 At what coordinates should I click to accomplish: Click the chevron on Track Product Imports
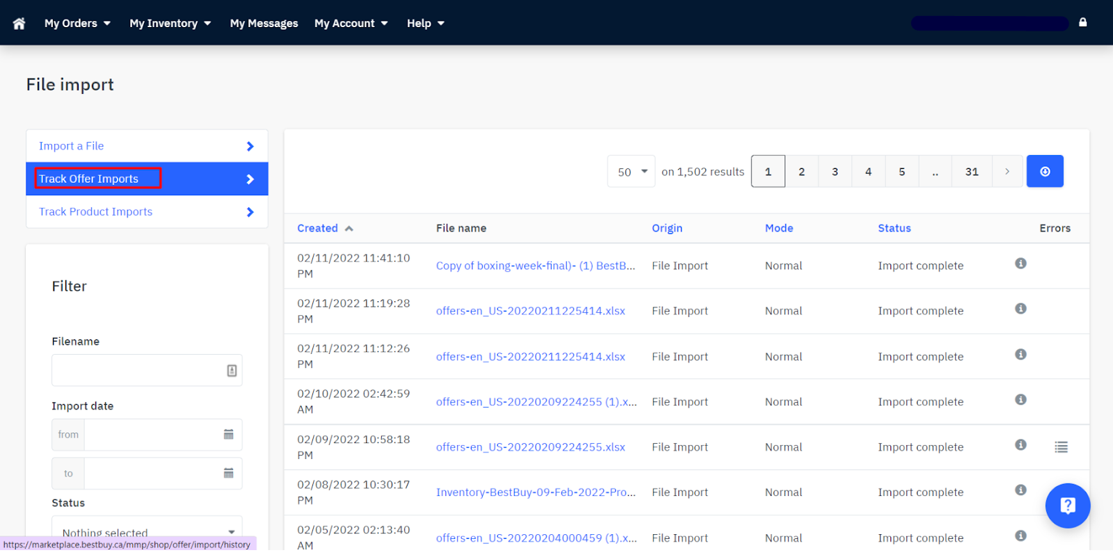pos(250,212)
